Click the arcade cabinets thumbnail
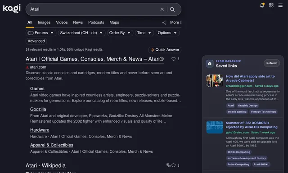 pos(215,80)
